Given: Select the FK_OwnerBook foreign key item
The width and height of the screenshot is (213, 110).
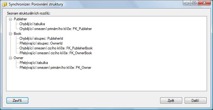Looking at the screenshot, I should [x=56, y=53].
